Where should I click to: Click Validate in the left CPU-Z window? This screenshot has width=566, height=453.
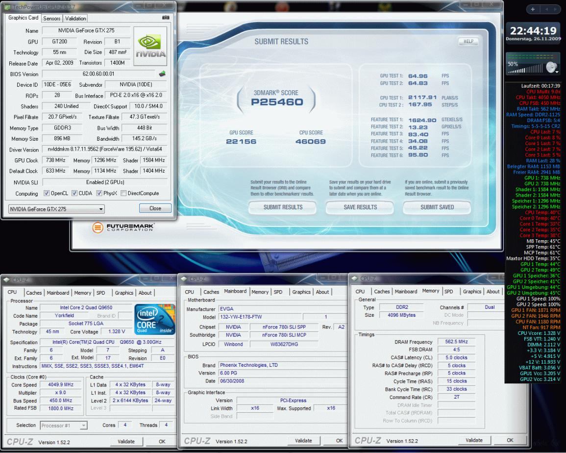(126, 441)
